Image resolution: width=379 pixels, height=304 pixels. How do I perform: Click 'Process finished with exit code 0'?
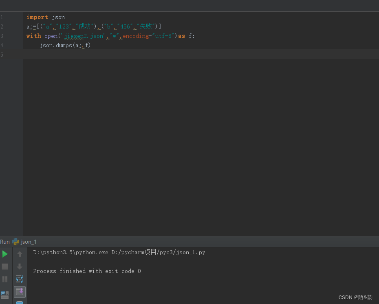click(x=87, y=271)
